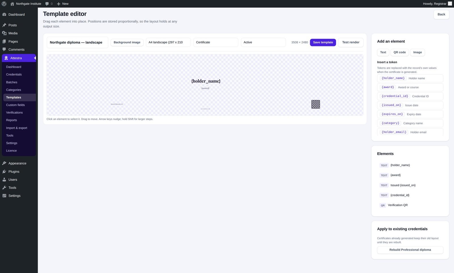The width and height of the screenshot is (454, 273).
Task: Insert the {holder_name} token
Action: [410, 78]
